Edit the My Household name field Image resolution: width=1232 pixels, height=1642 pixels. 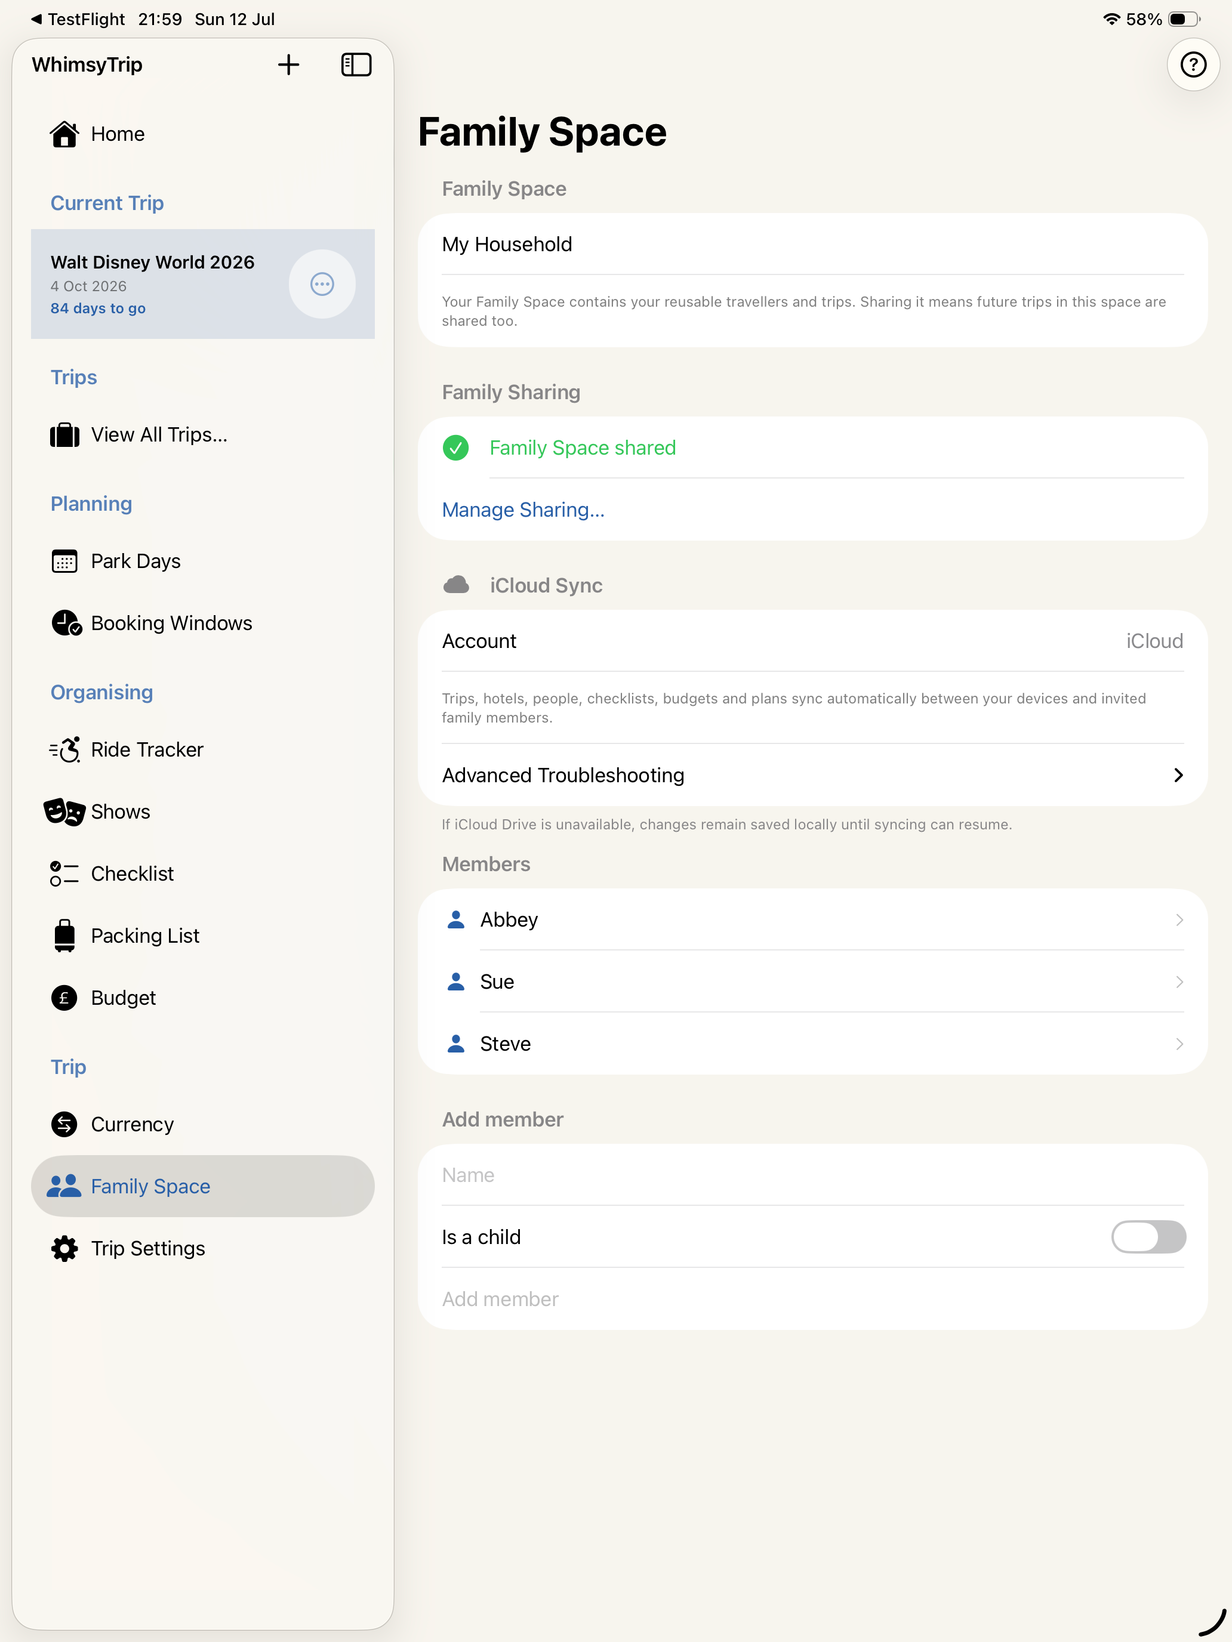click(812, 244)
